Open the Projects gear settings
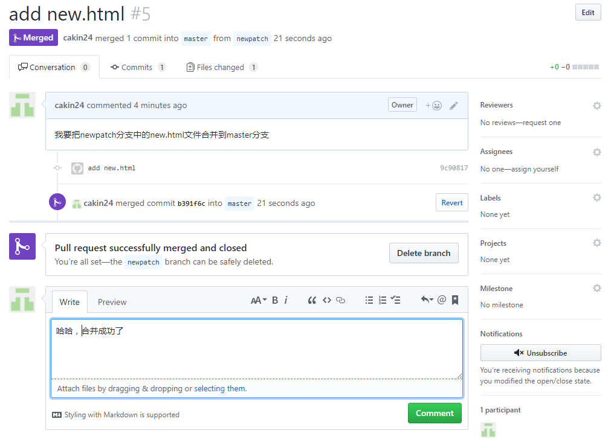Viewport: 611px width, 439px height. (x=596, y=243)
